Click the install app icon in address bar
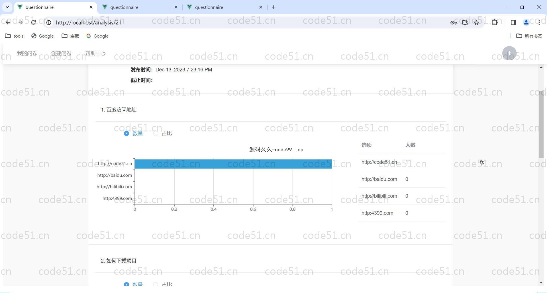Screen dimensions: 547x293 (465, 22)
